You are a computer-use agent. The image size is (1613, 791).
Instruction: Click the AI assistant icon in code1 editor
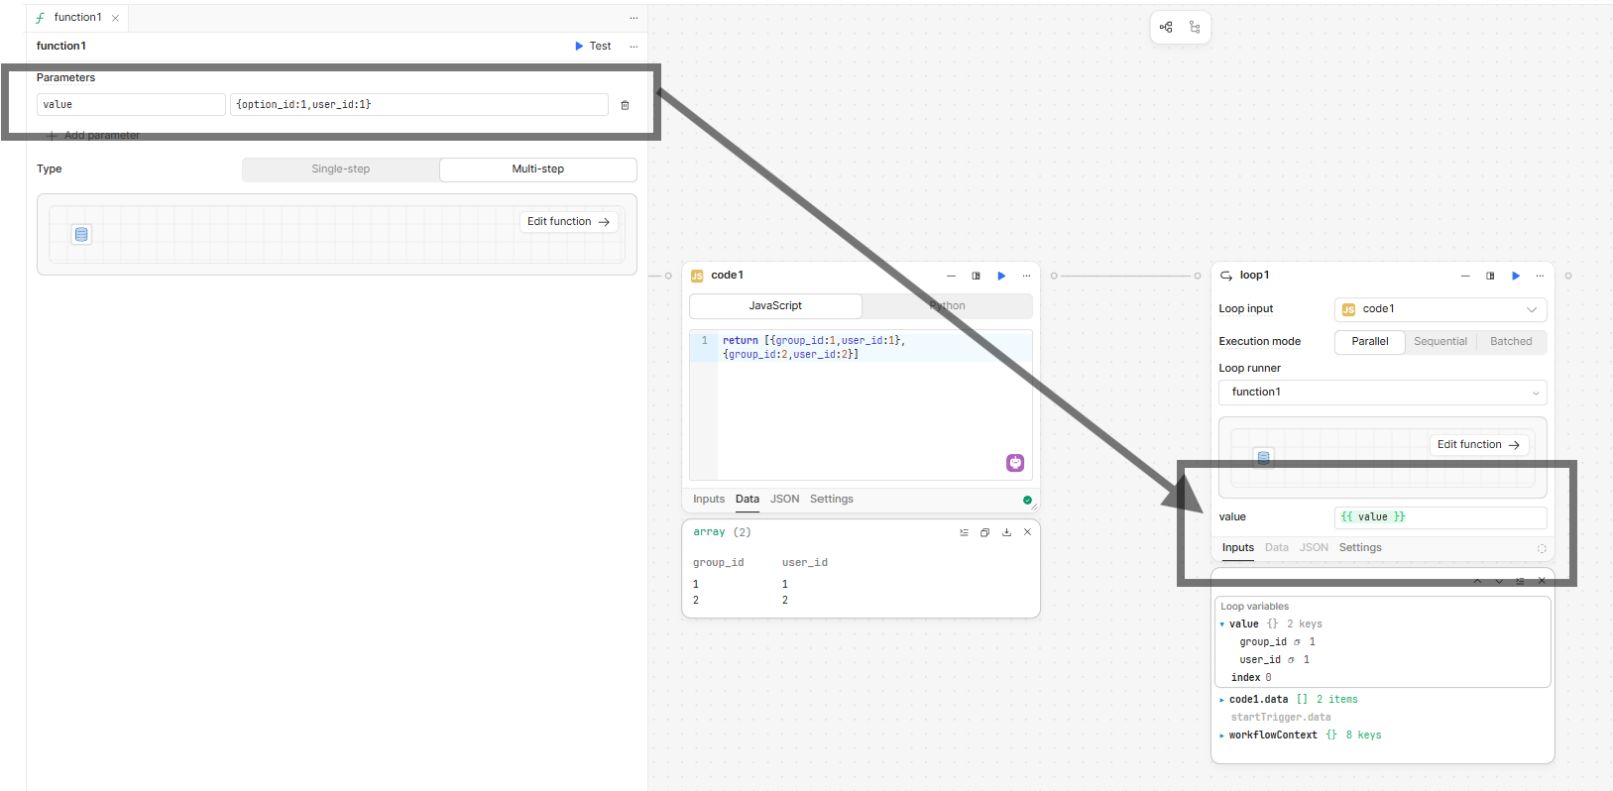pos(1015,463)
